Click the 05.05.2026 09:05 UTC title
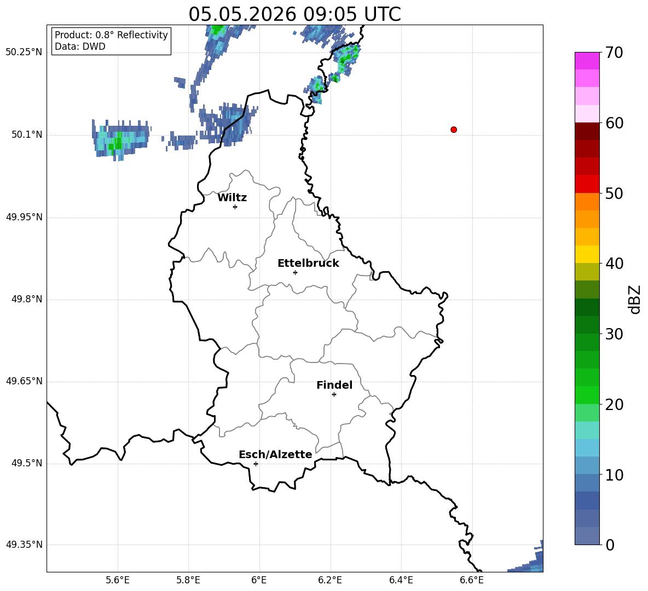The width and height of the screenshot is (648, 591). (x=294, y=14)
